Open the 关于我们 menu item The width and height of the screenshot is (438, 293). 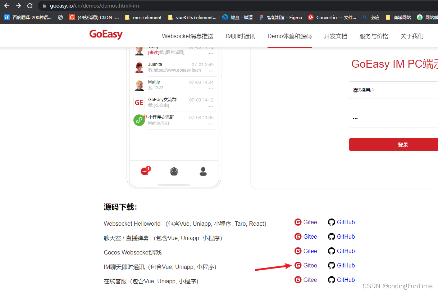tap(412, 36)
